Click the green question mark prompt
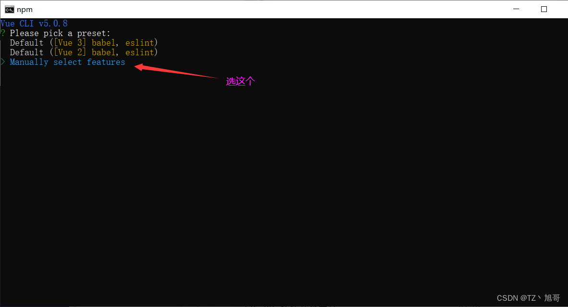 tap(2, 33)
